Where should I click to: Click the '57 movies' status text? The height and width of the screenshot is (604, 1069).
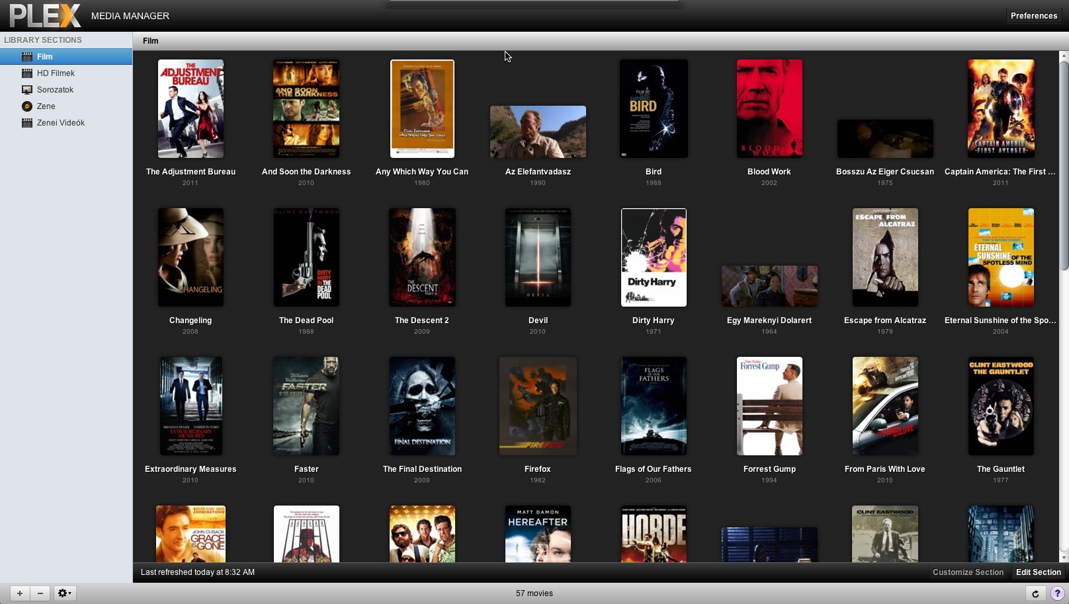534,593
